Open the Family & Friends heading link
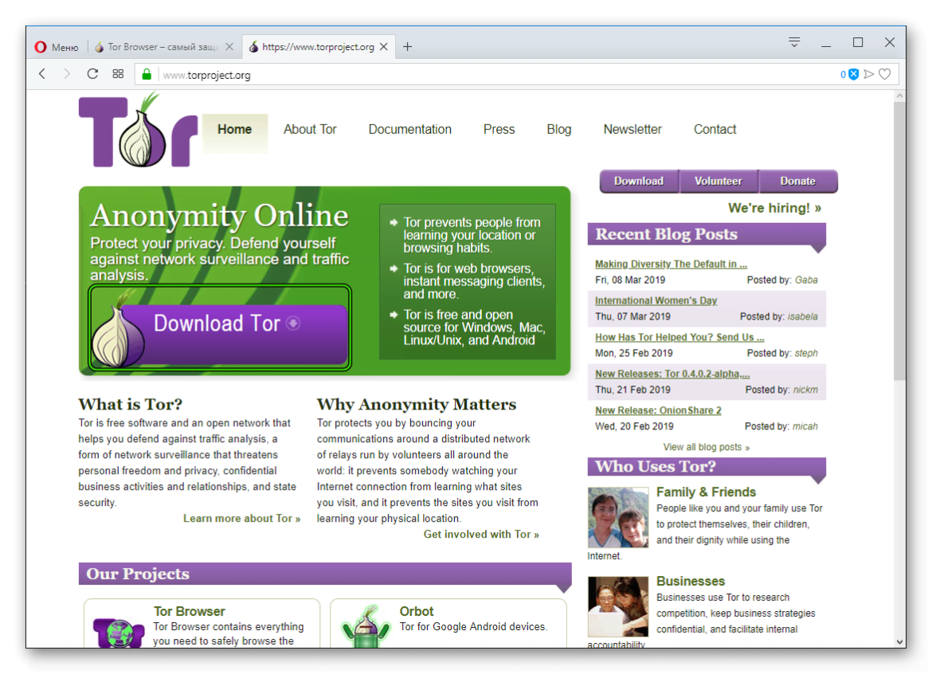The height and width of the screenshot is (674, 932). click(706, 492)
